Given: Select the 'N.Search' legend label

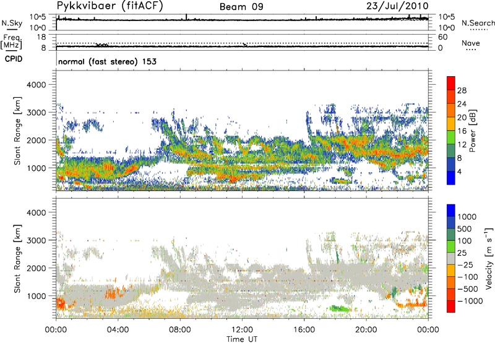Looking at the screenshot, I should 478,23.
